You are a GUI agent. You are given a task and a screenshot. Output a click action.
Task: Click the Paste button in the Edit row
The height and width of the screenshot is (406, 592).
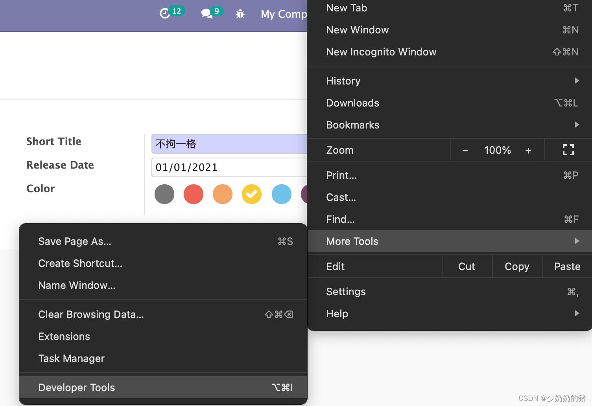(567, 266)
